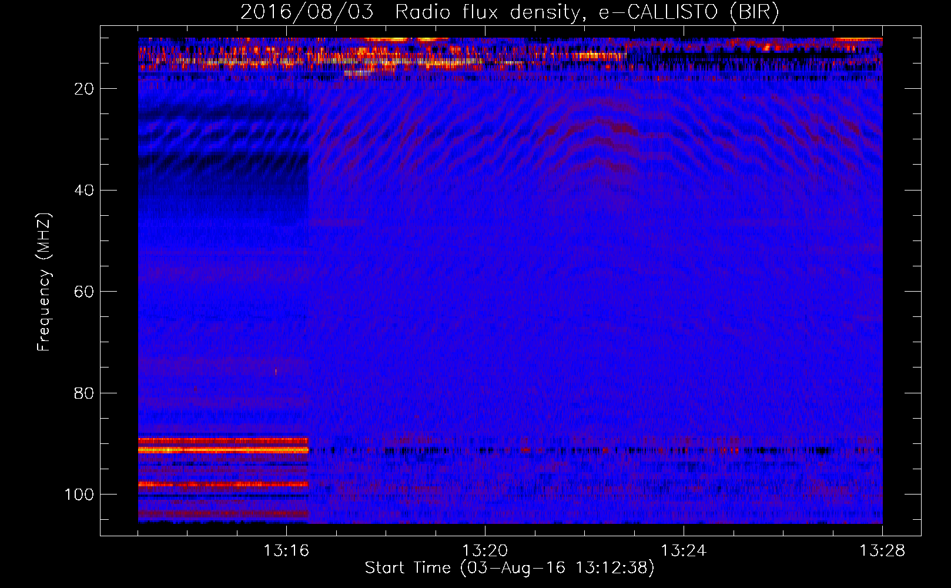Screen dimensions: 951x588
Task: Click the plot title '2016/08/03 Radio flux density'
Action: pyautogui.click(x=510, y=12)
